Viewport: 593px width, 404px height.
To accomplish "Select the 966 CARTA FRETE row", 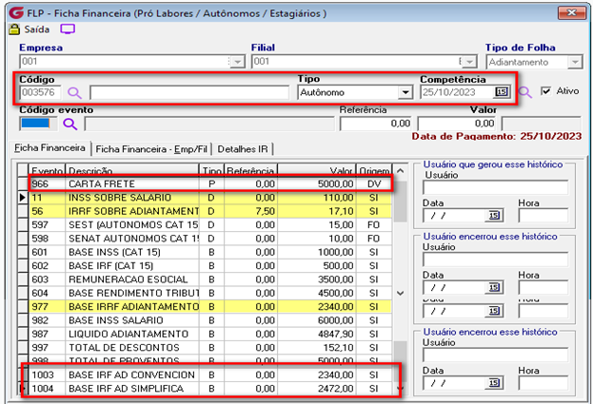I will coord(210,183).
